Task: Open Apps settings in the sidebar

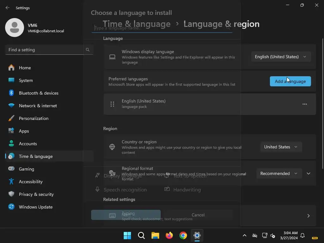Action: [49, 131]
